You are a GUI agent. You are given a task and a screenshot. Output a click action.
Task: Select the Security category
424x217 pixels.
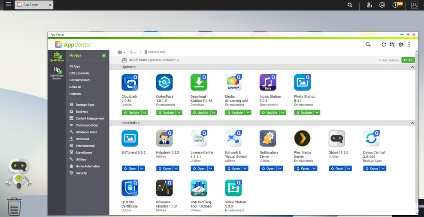click(81, 173)
